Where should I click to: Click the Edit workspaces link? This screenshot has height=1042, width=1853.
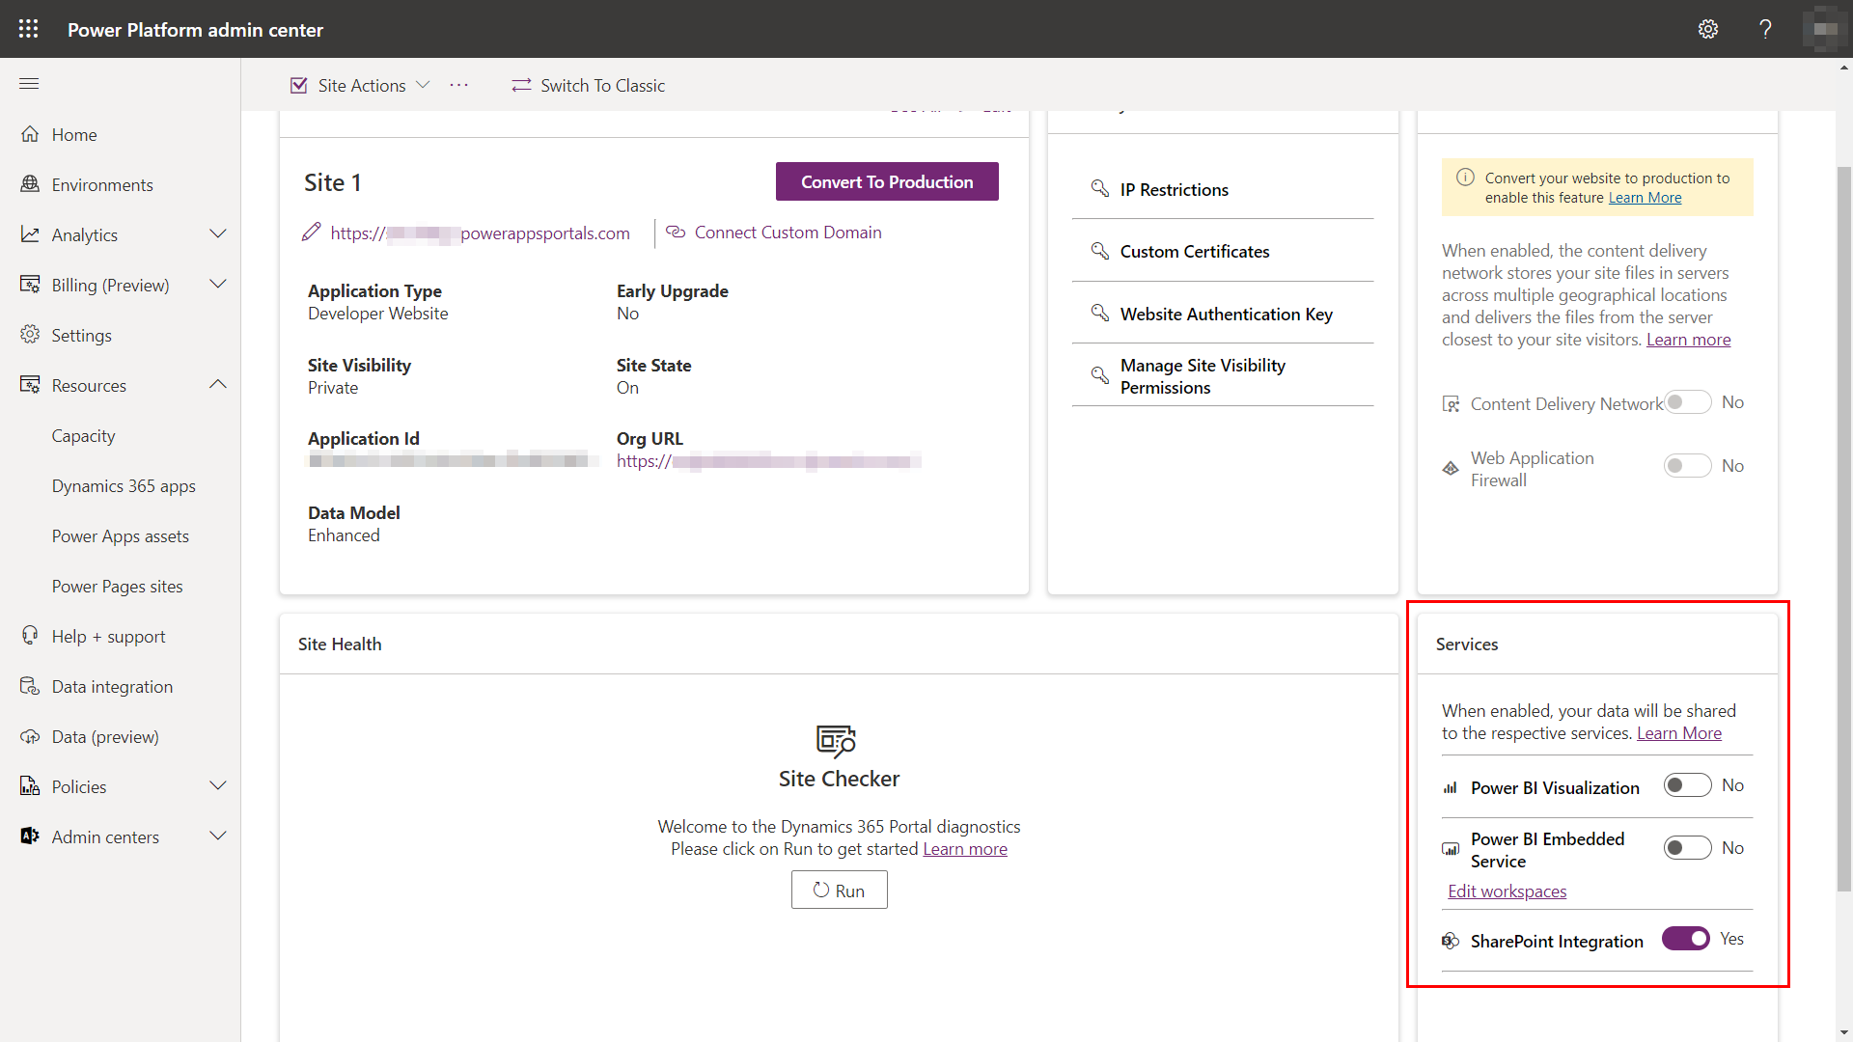[1506, 891]
